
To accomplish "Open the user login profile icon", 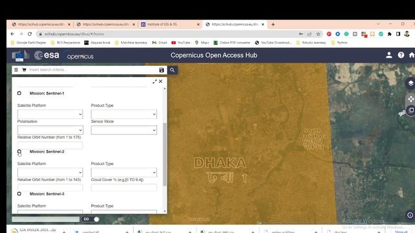I will [x=389, y=55].
